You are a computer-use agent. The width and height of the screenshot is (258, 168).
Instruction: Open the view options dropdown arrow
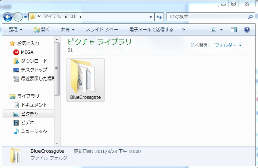221,30
